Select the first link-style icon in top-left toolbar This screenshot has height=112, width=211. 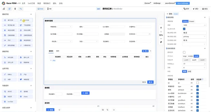[x=4, y=9]
